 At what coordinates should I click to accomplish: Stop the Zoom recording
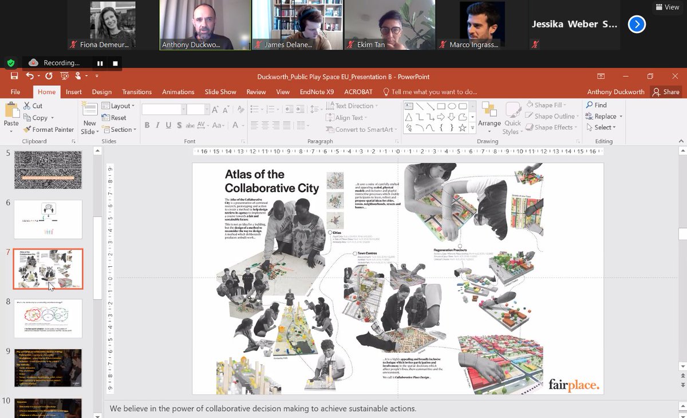pos(115,63)
